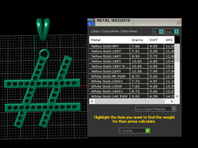This screenshot has height=148, width=198.
Task: Select Yellow Gold:10KY row
Action: coord(132,51)
